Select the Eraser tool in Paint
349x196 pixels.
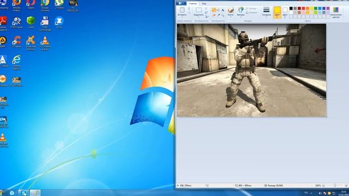(214, 15)
